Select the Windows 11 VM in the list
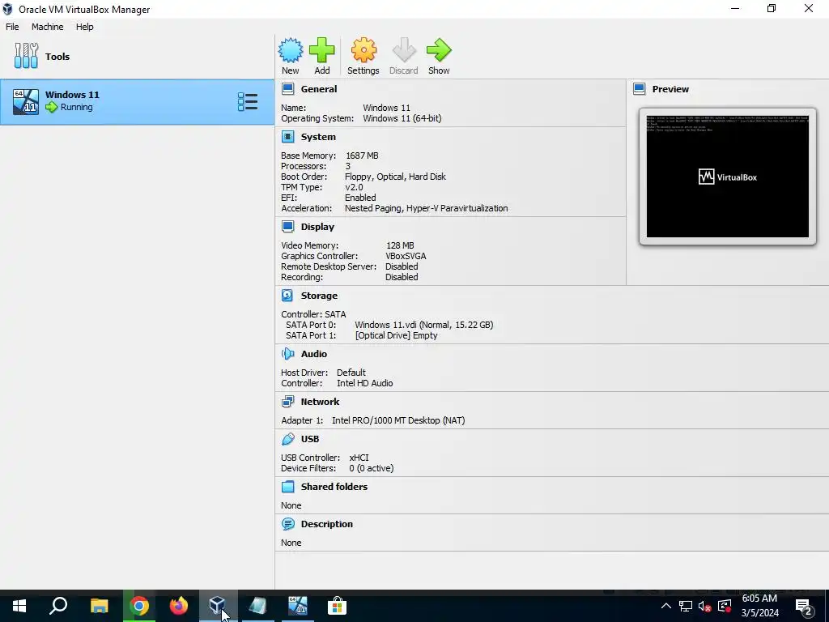 pos(138,102)
